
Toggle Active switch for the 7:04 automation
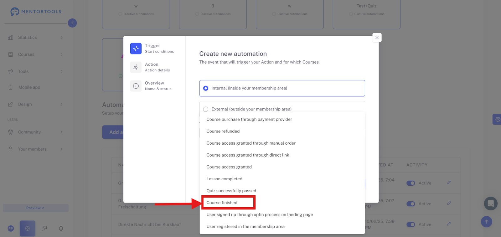click(x=411, y=183)
